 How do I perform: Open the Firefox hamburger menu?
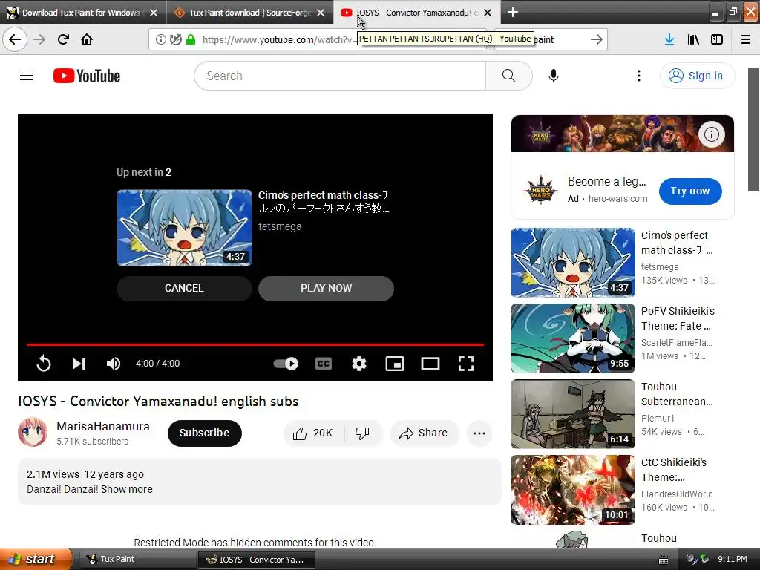[746, 39]
